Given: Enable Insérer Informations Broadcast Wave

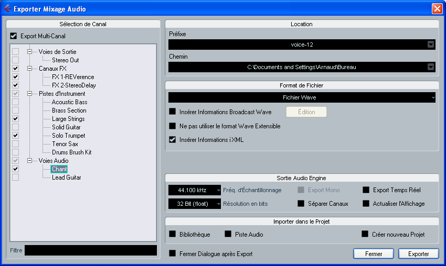Looking at the screenshot, I should pos(173,112).
